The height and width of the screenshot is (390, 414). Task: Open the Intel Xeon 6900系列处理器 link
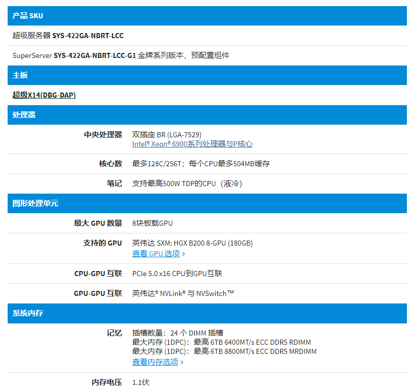(192, 144)
